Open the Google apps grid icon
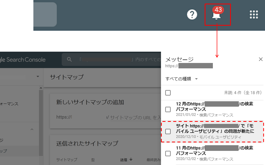 tap(254, 15)
